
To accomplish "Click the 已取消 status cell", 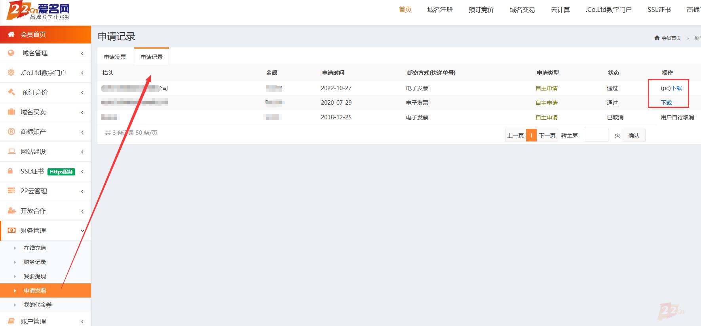I will pos(615,117).
